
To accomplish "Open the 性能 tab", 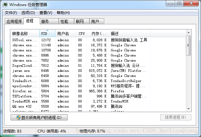I will 66,21.
